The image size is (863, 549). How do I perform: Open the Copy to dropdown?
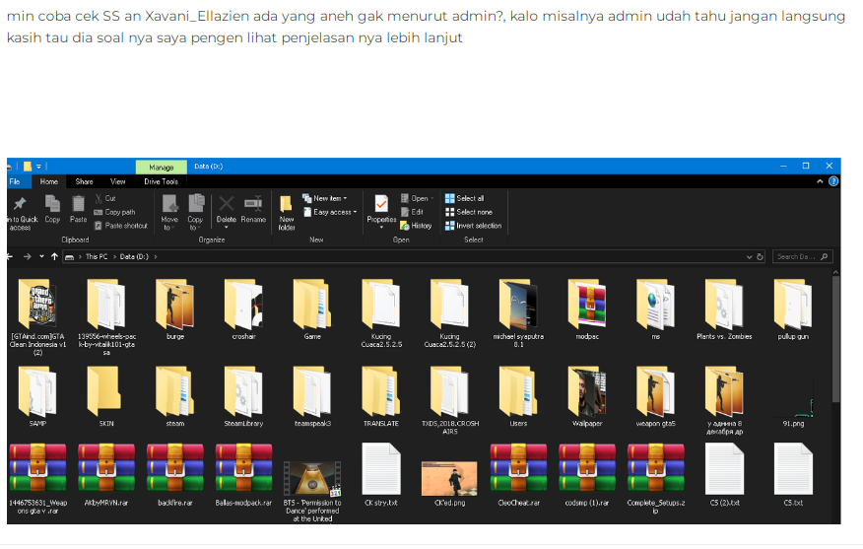[195, 212]
